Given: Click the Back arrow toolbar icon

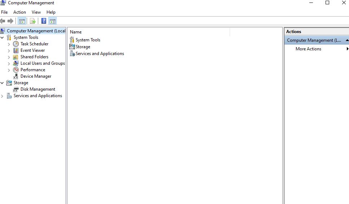Looking at the screenshot, I should point(3,21).
